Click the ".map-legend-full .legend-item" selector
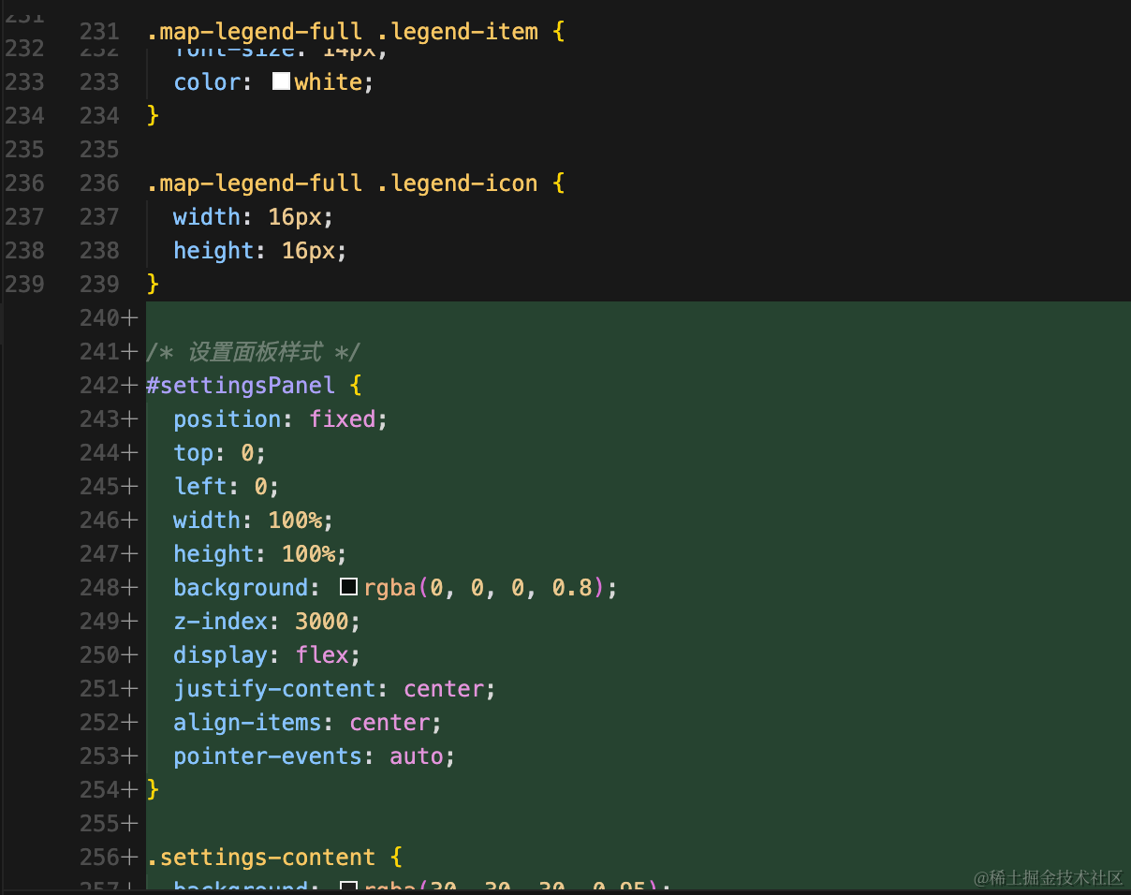 pyautogui.click(x=342, y=31)
